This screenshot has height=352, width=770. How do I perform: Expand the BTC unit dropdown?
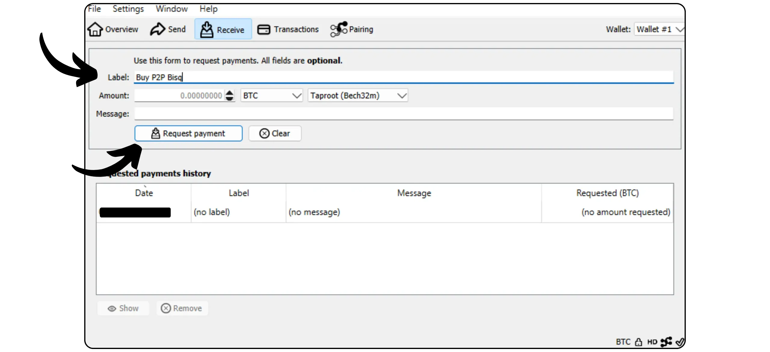[271, 96]
